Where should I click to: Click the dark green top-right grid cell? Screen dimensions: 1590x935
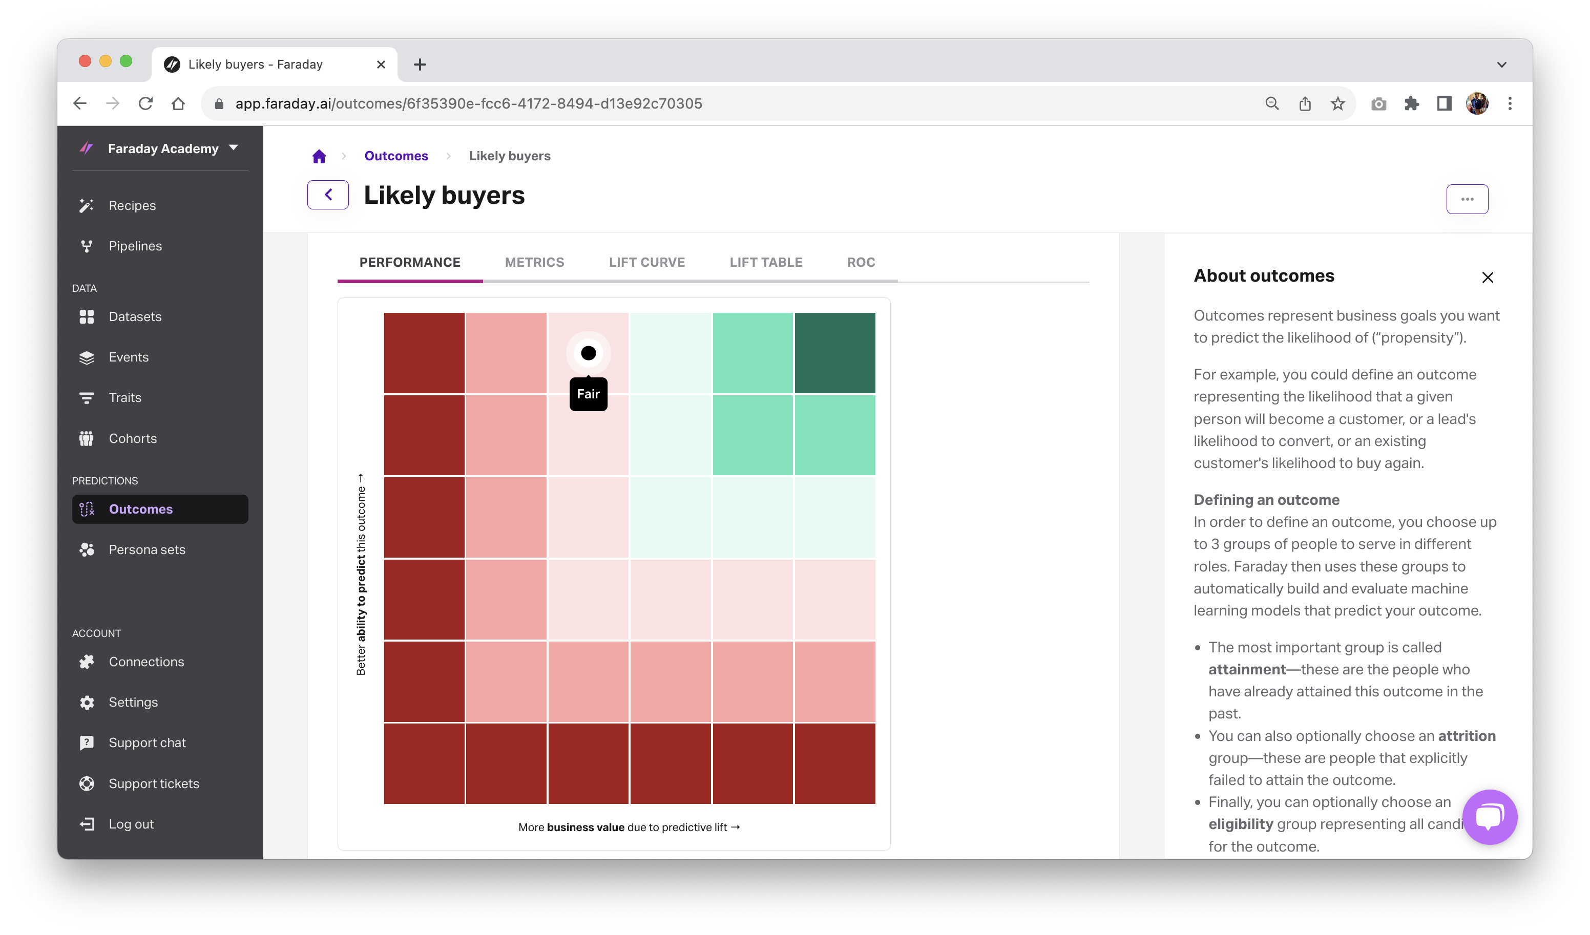[x=835, y=353]
